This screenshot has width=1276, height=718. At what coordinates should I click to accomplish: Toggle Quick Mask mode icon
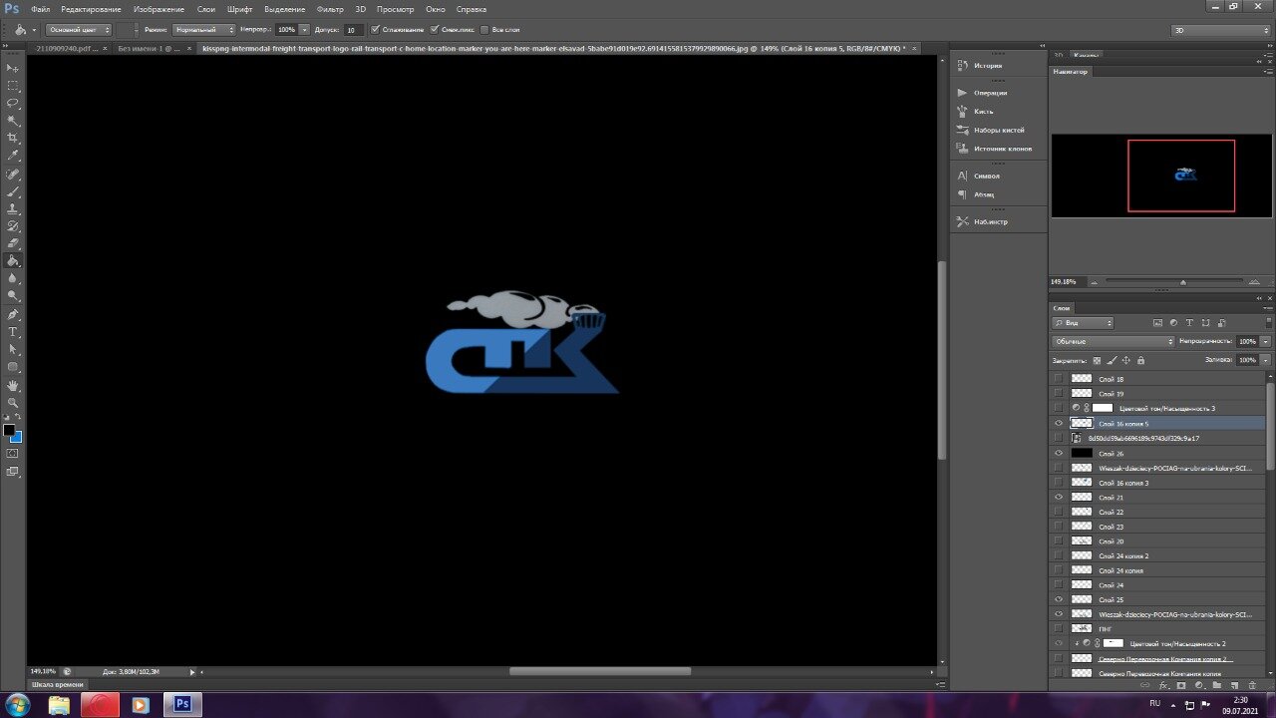coord(13,454)
